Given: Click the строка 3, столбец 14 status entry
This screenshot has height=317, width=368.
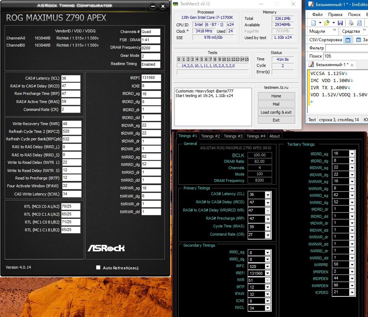Looking at the screenshot, I should pos(339,120).
